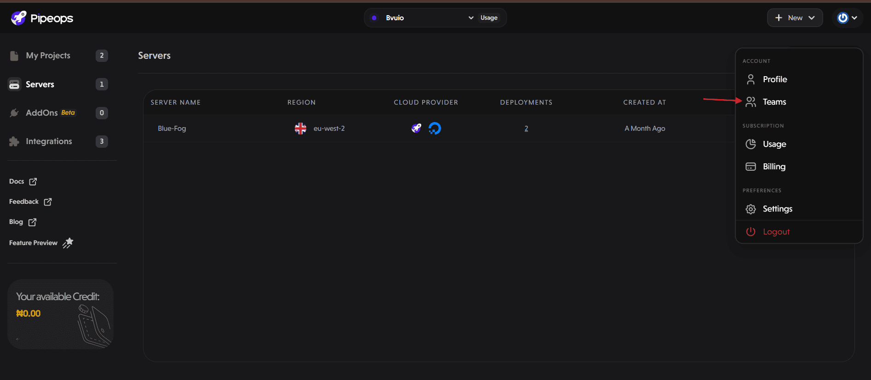This screenshot has width=871, height=380.
Task: Click the CREATED AT column header
Action: click(x=645, y=102)
